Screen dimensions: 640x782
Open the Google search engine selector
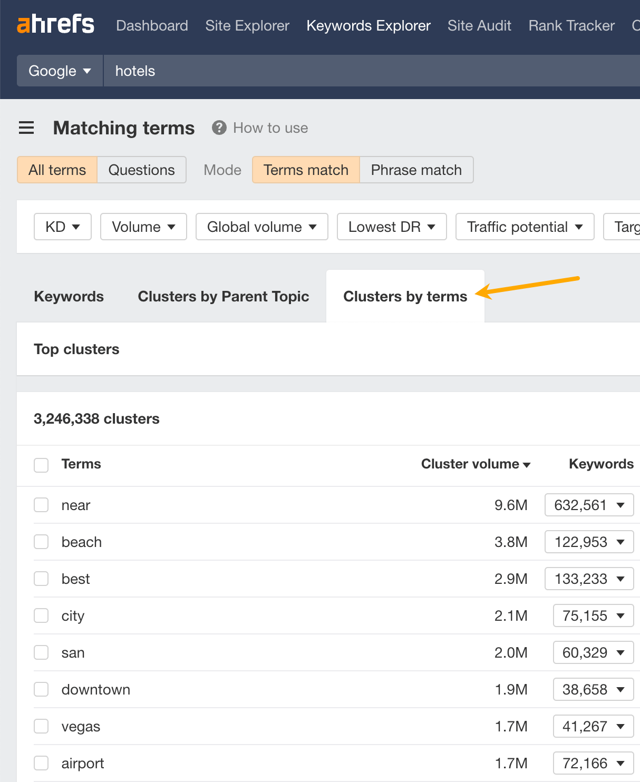[59, 71]
